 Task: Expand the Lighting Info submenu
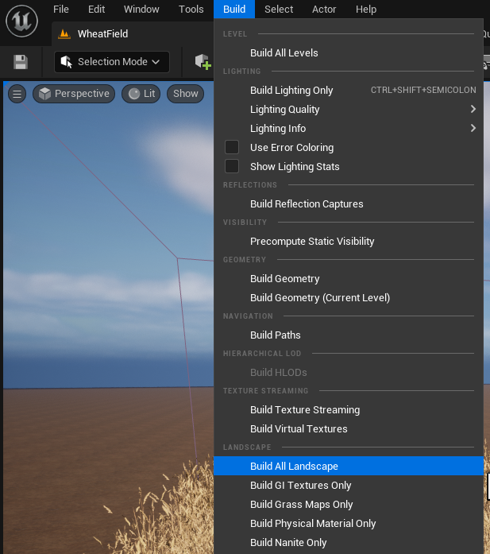point(349,129)
